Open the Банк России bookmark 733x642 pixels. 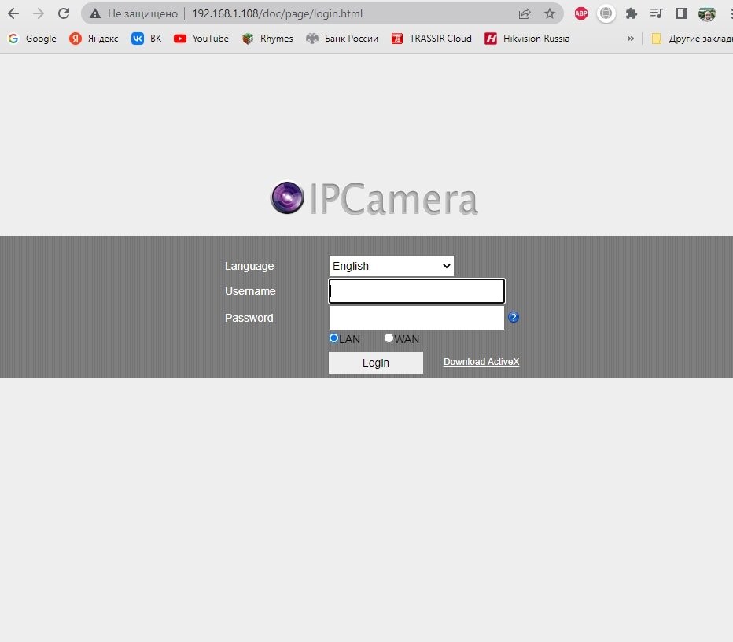click(x=342, y=39)
